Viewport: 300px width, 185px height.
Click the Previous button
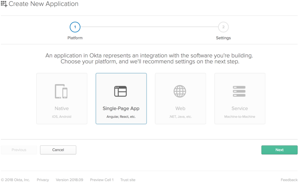click(x=19, y=150)
